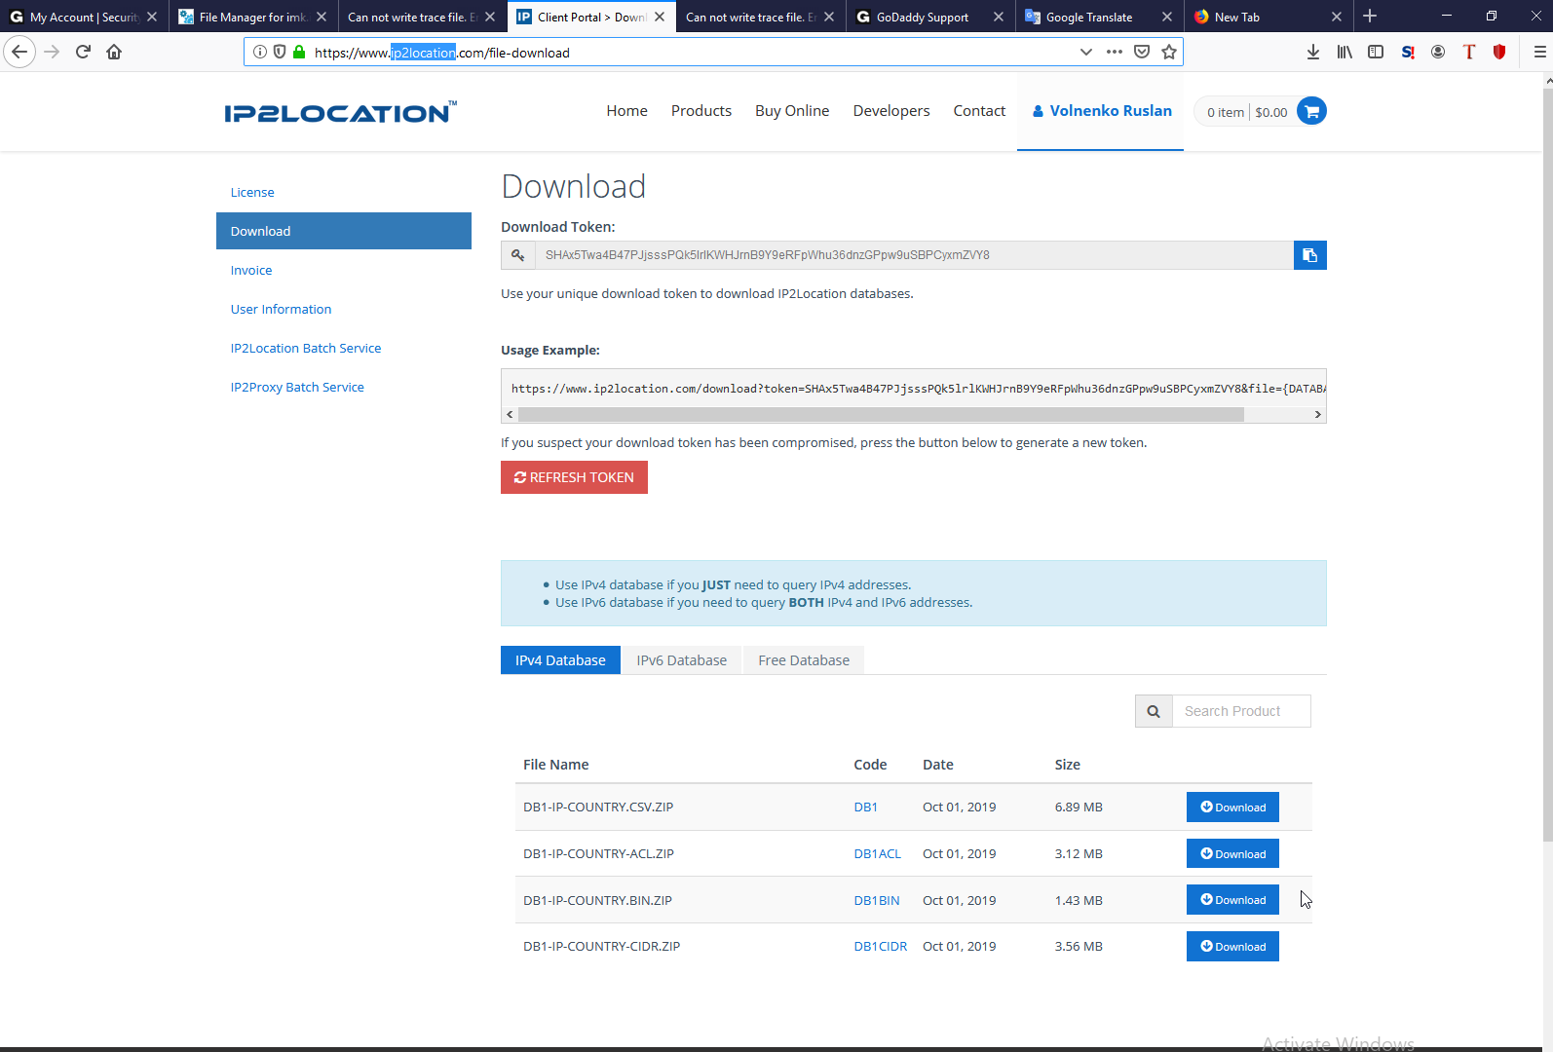Open IP2Location Batch Service link
The image size is (1553, 1052).
[306, 348]
